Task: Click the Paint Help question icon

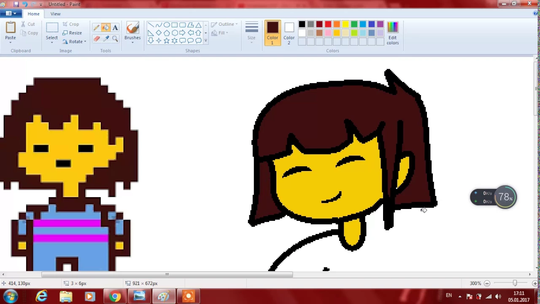Action: click(536, 14)
